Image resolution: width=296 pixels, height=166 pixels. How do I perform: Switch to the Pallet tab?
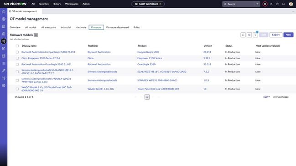[136, 27]
